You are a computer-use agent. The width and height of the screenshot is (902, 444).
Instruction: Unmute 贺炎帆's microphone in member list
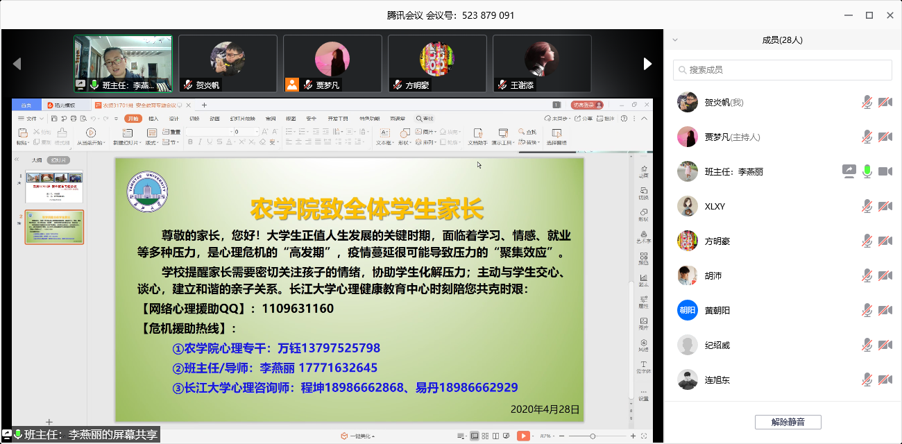point(866,101)
